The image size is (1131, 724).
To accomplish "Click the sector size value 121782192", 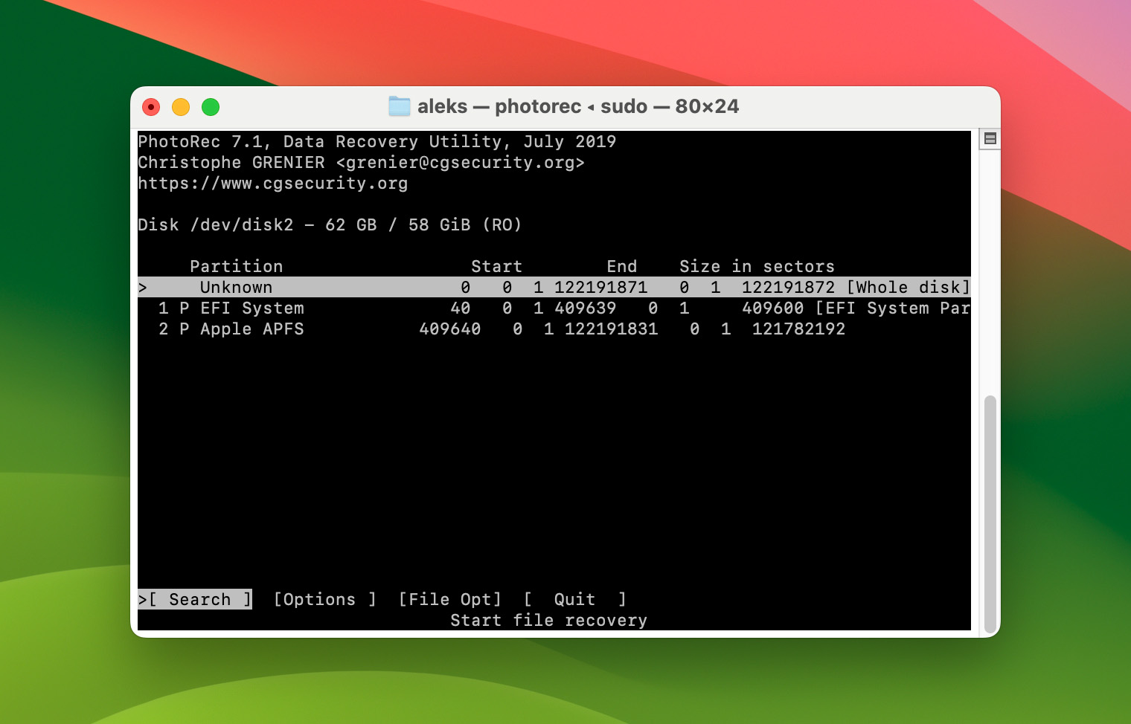I will coord(798,329).
